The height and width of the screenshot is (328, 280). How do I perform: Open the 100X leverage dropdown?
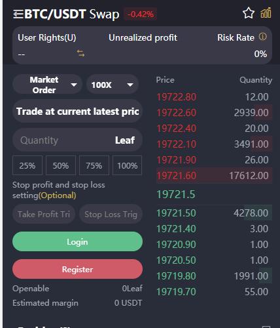pos(113,85)
